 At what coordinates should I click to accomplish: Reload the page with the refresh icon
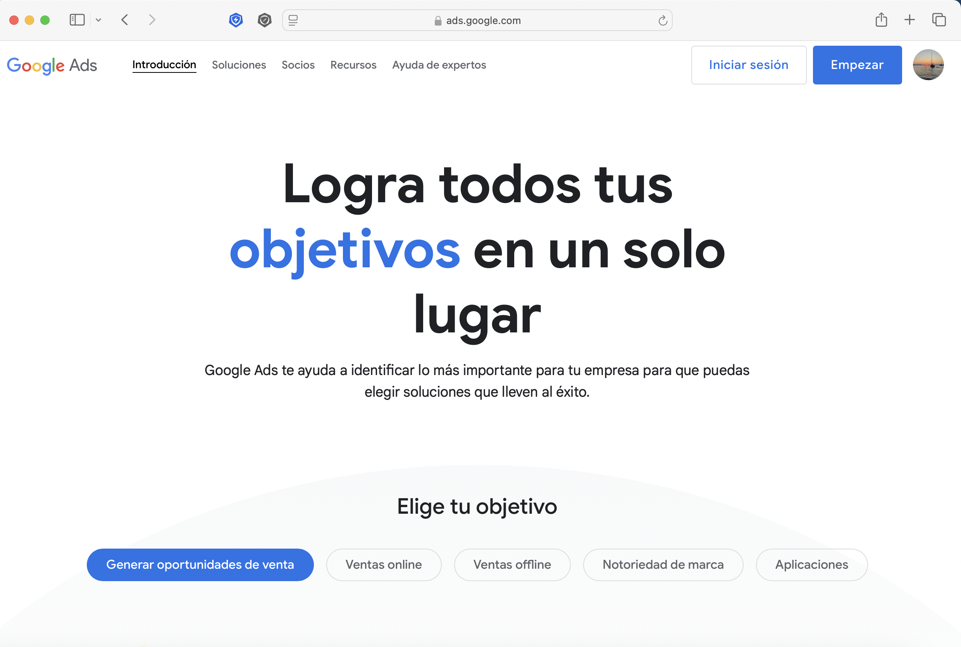click(663, 20)
